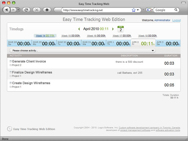The width and height of the screenshot is (188, 141).
Task: Go to previous month with green left arrow
Action: point(79,29)
